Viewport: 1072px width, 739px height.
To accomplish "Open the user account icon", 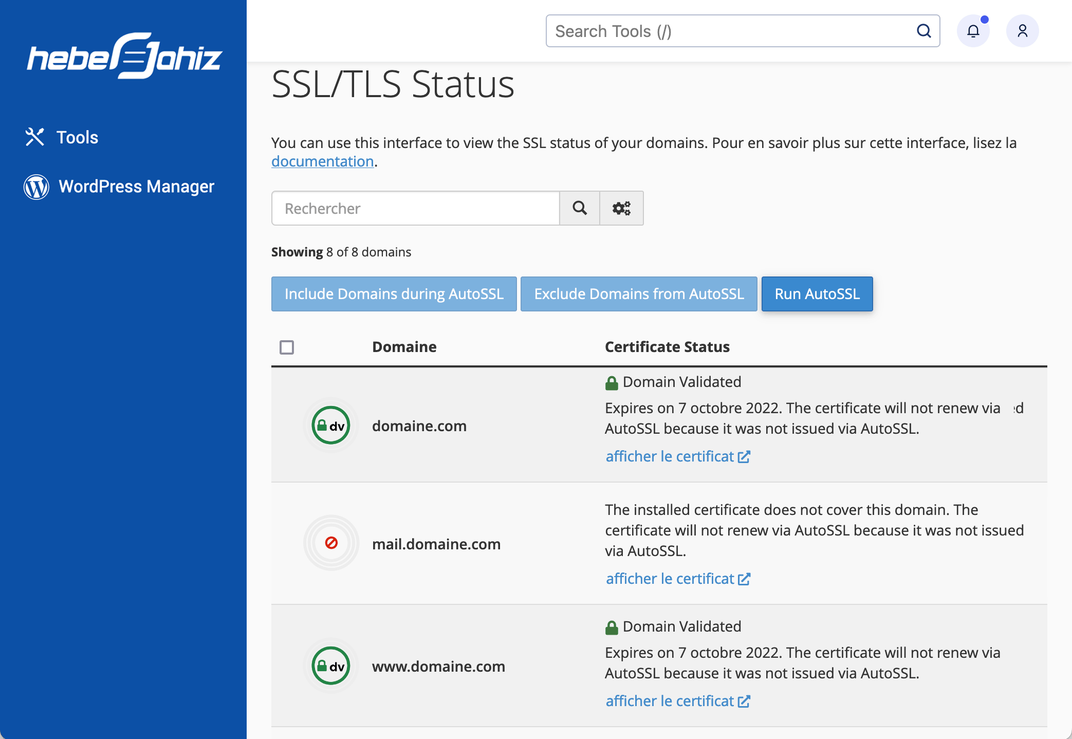I will pyautogui.click(x=1022, y=30).
